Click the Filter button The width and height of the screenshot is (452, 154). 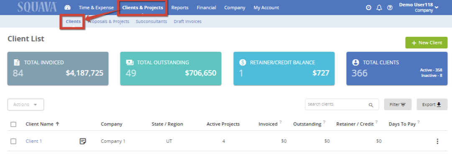398,104
